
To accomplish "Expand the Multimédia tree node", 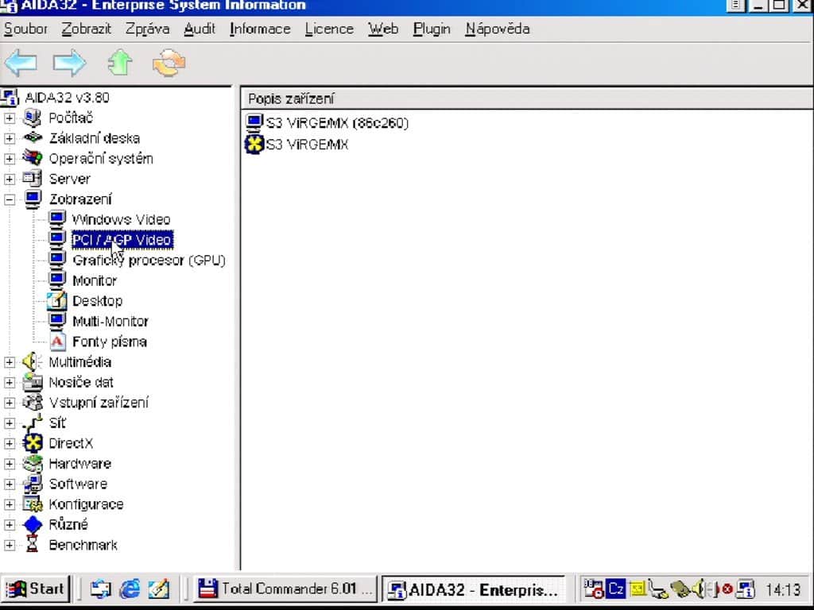I will pos(10,362).
